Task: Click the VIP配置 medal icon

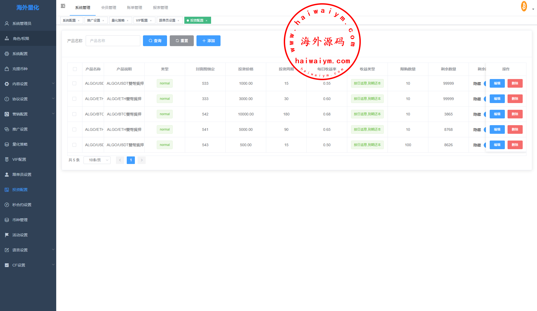Action: tap(7, 159)
